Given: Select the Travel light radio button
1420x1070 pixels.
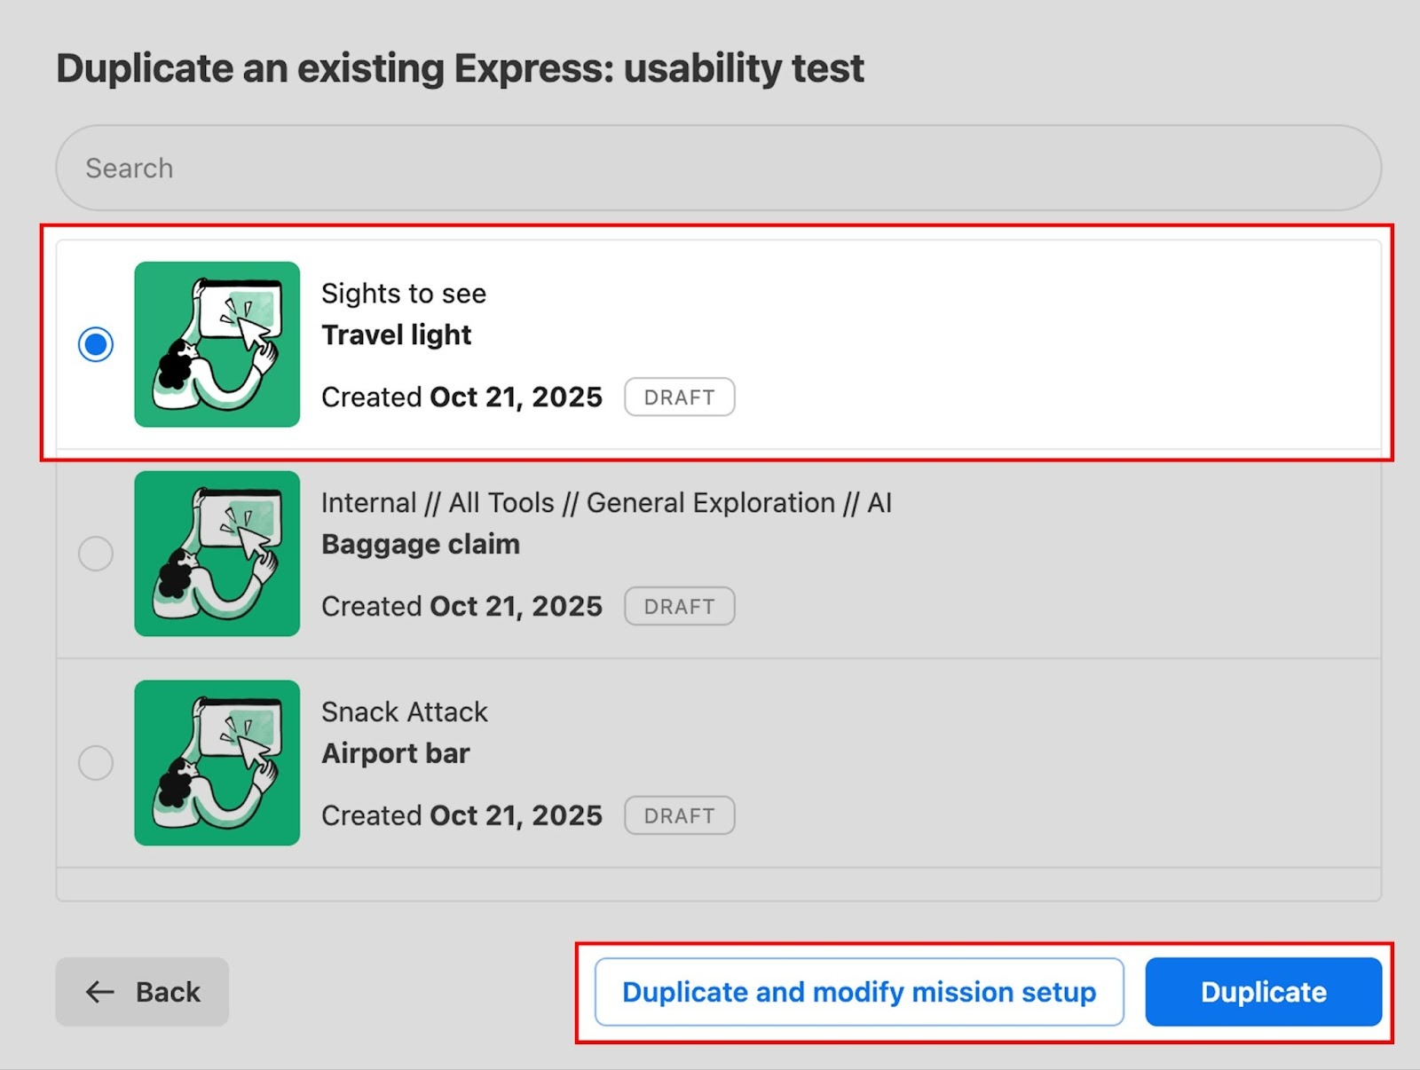Looking at the screenshot, I should click(96, 344).
